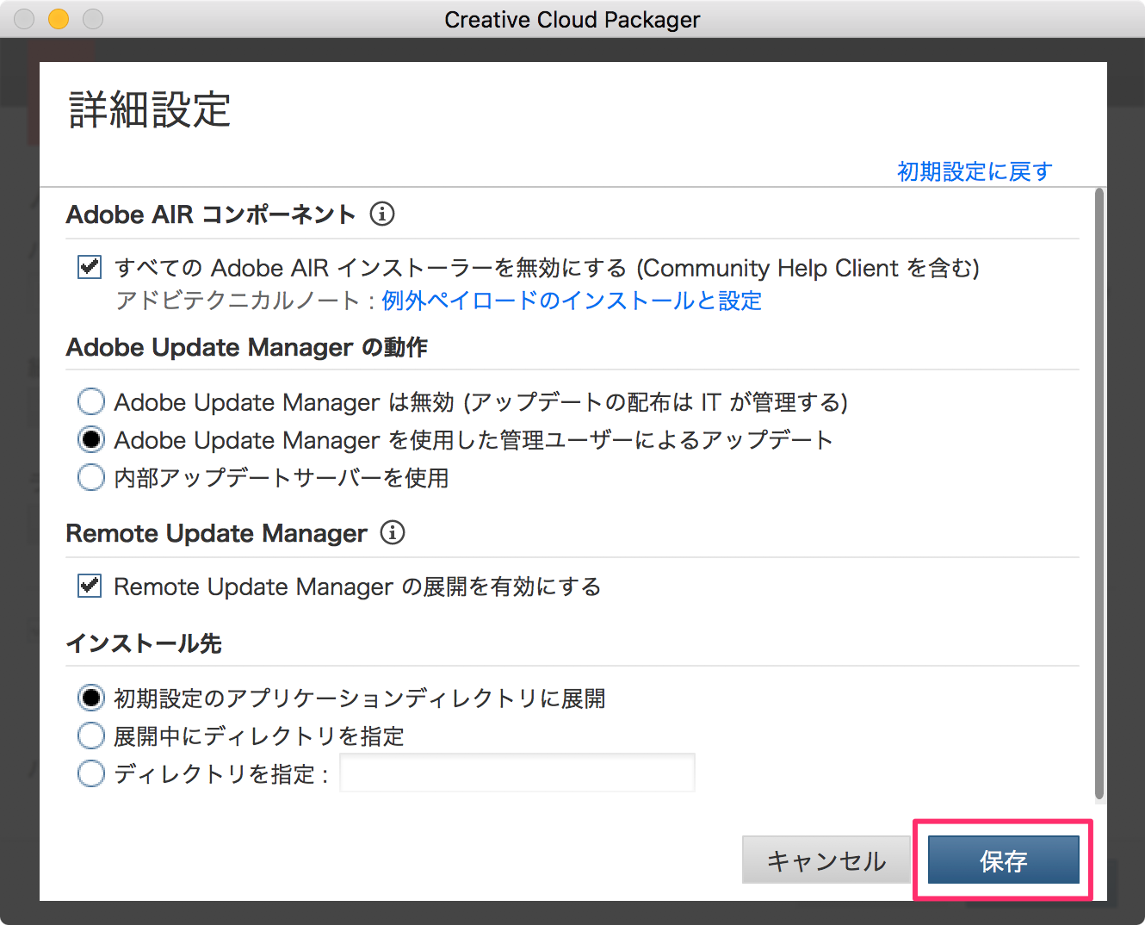The height and width of the screenshot is (925, 1145).
Task: Click 初期設定に戻す link
Action: [975, 171]
